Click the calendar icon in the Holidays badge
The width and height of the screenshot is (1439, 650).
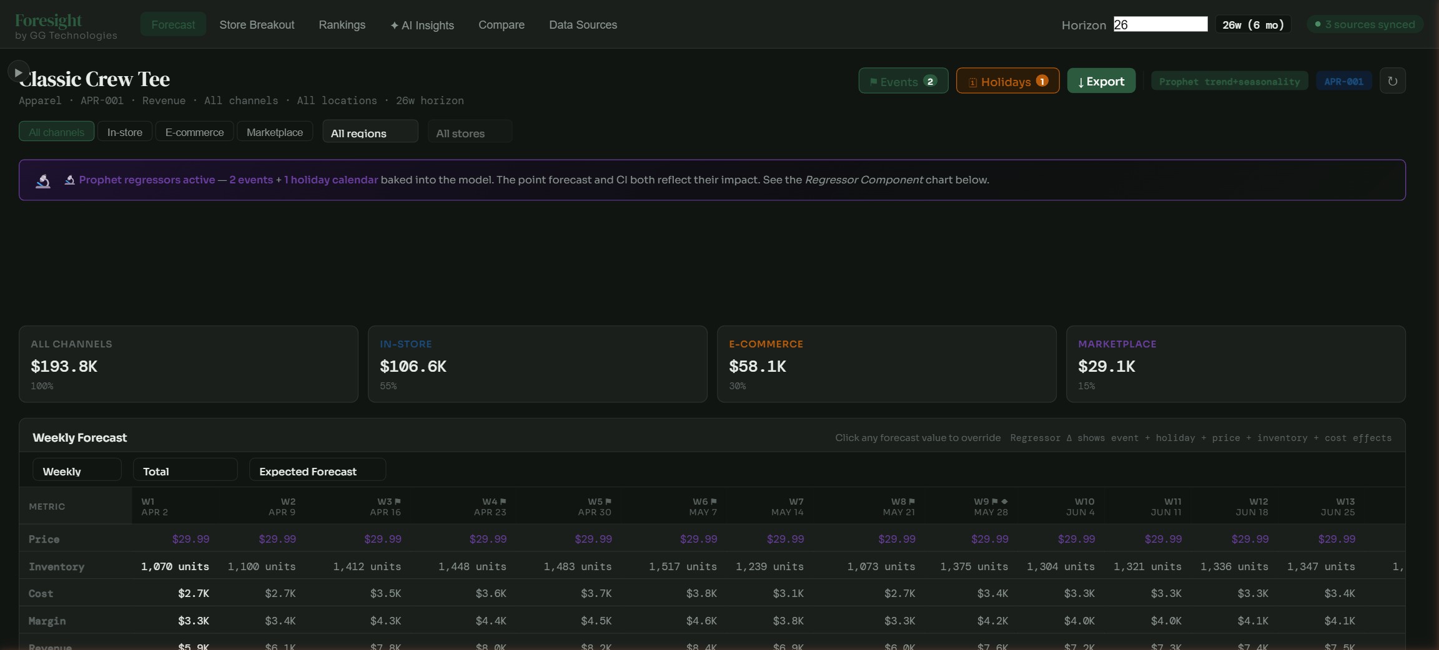(x=972, y=81)
